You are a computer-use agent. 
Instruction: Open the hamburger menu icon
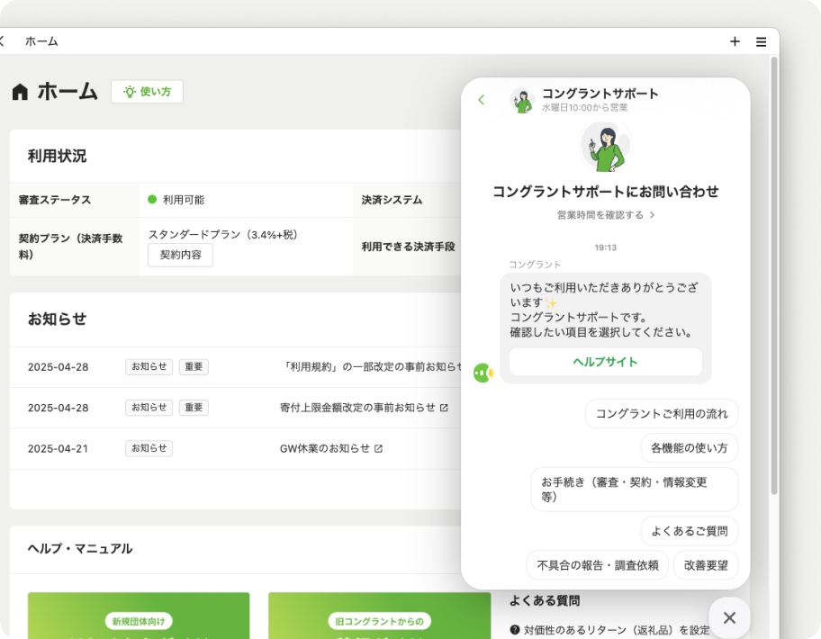click(x=762, y=42)
